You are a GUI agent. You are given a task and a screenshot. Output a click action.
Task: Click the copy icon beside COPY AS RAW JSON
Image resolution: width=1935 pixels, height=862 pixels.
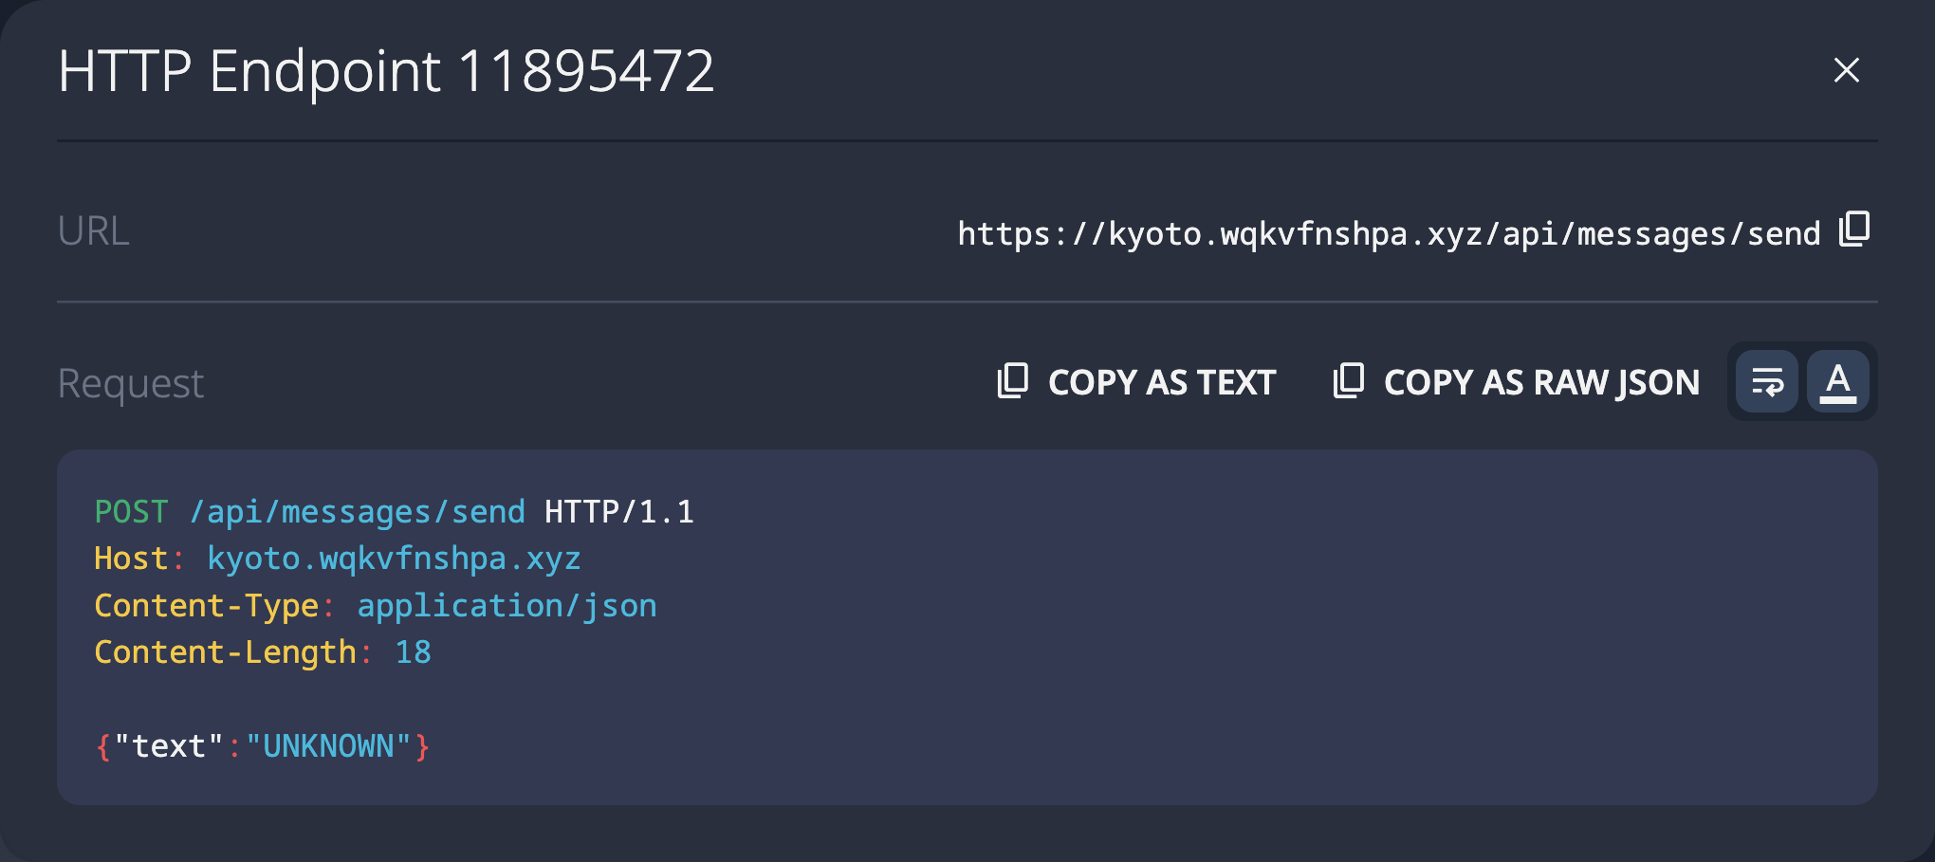pyautogui.click(x=1349, y=380)
